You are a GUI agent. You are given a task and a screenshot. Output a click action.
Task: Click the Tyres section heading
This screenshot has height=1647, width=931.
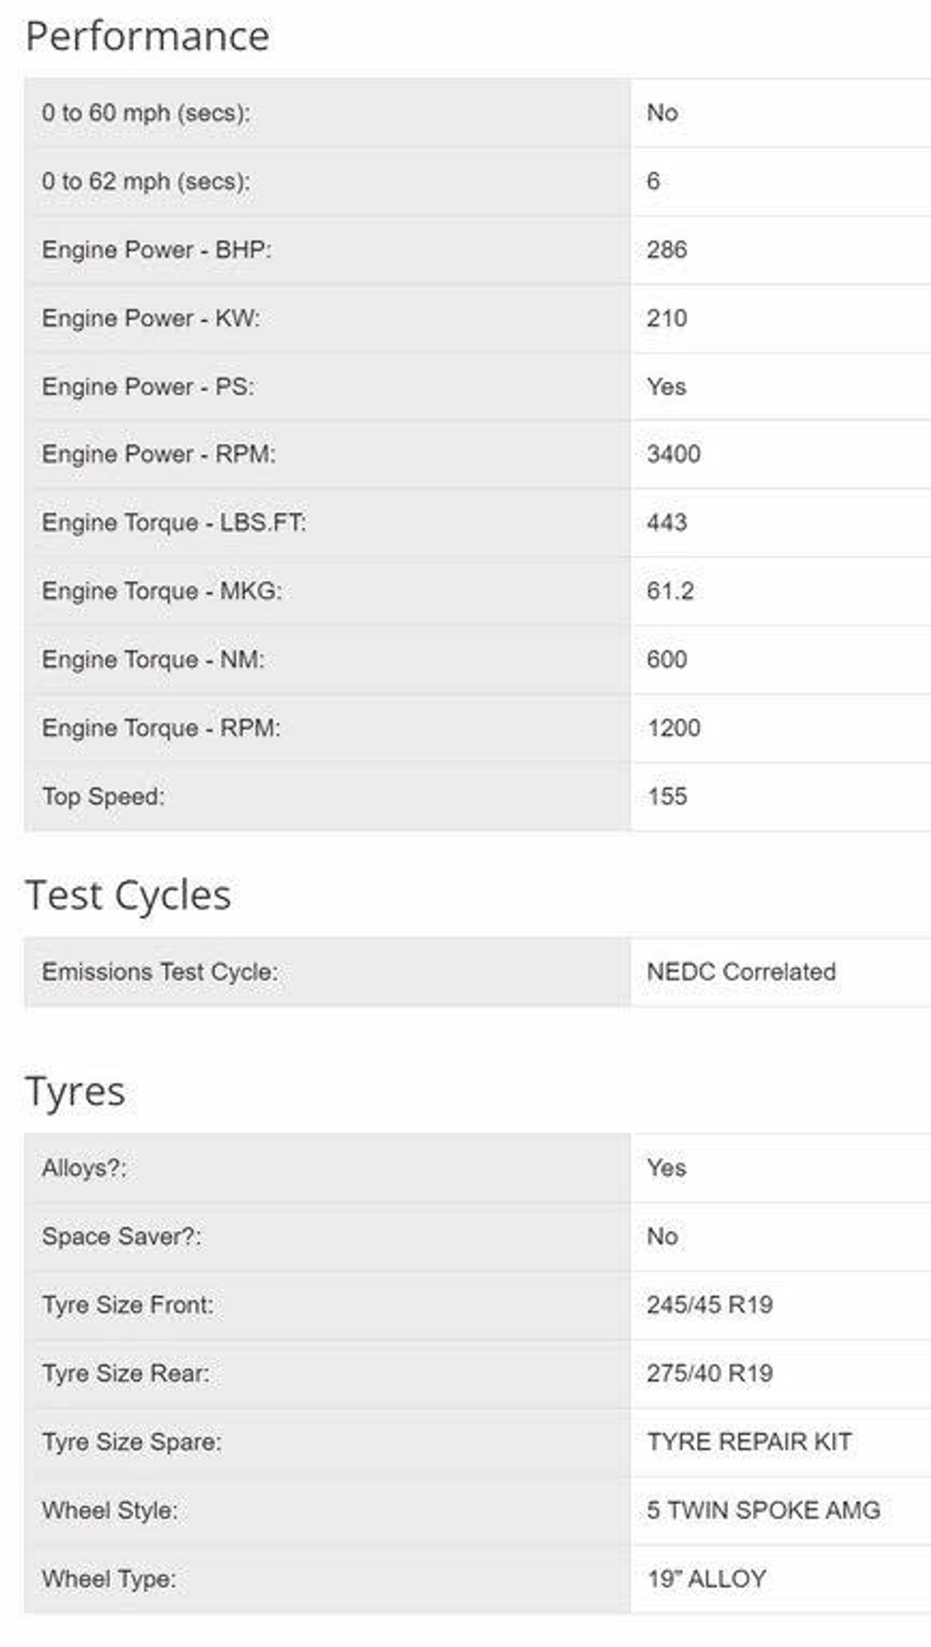click(x=75, y=1091)
